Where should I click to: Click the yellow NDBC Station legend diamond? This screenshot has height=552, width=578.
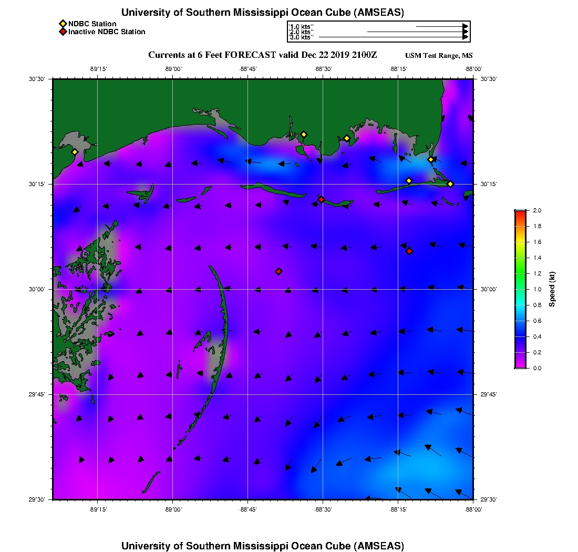click(x=63, y=24)
